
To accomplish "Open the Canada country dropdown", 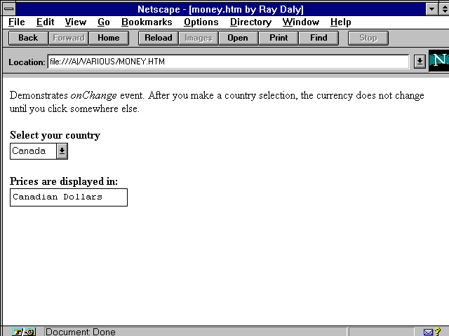I will coord(62,150).
